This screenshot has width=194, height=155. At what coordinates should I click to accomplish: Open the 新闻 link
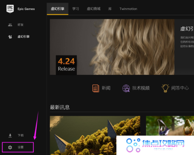(x=106, y=88)
